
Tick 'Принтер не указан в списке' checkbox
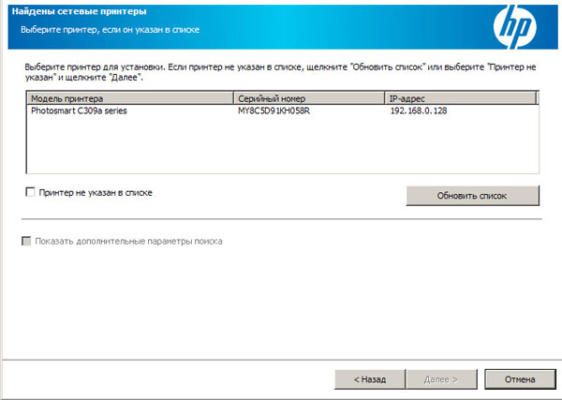(x=31, y=192)
